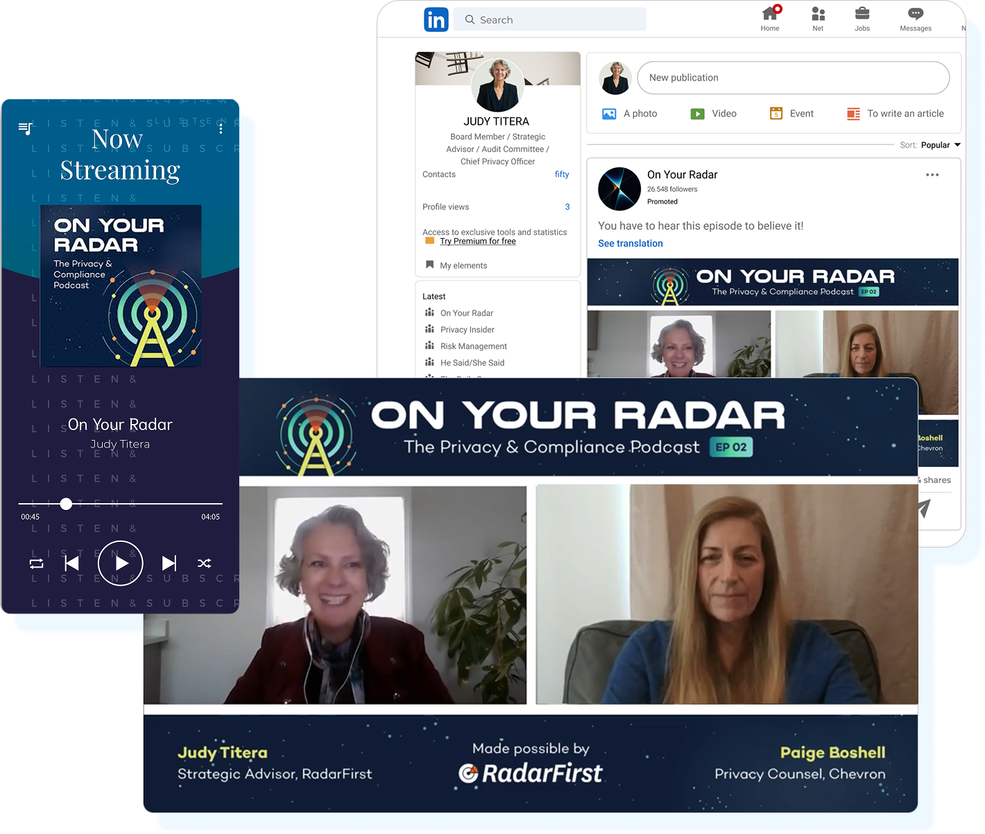Screen dimensions: 985x834
Task: Click the New publication input box
Action: point(793,78)
